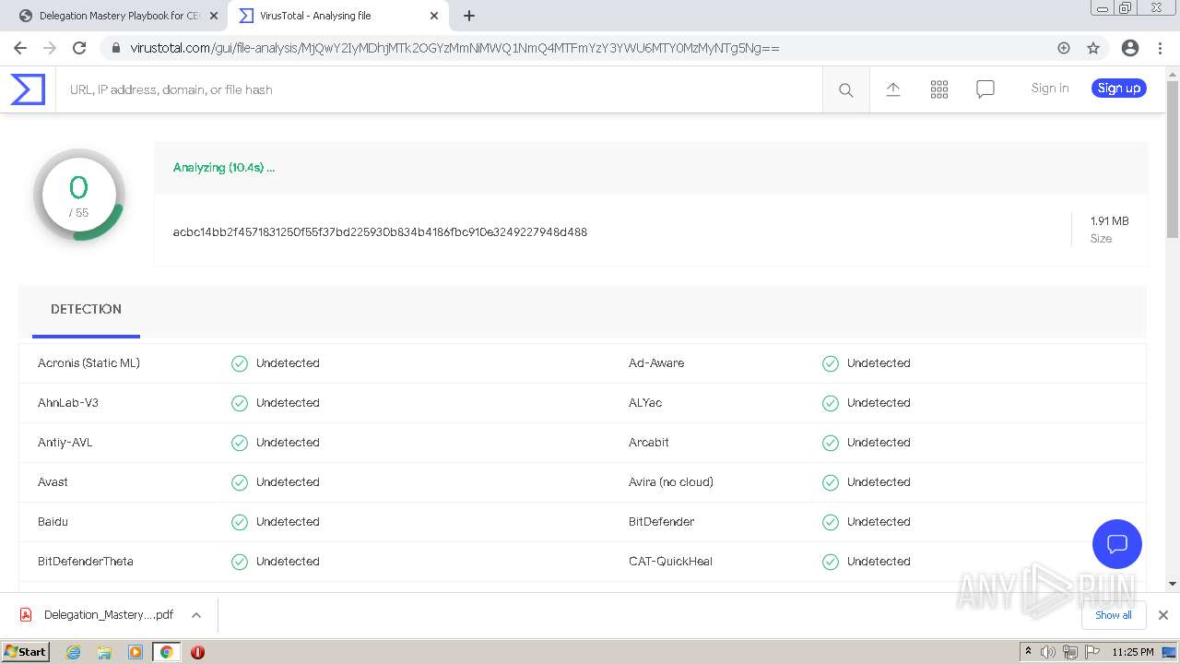
Task: Open the comments speech bubble icon
Action: (985, 89)
